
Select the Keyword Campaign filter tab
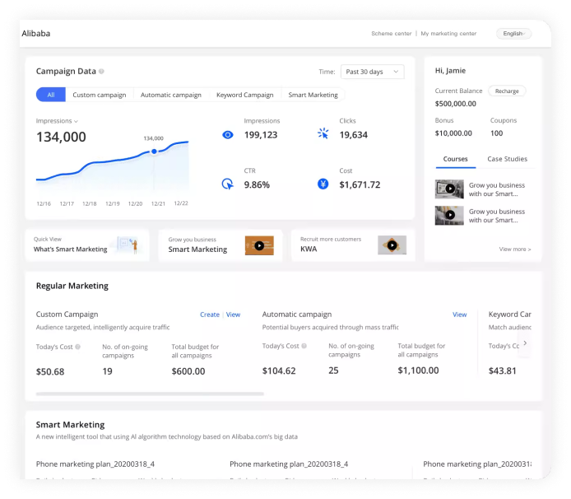point(244,95)
